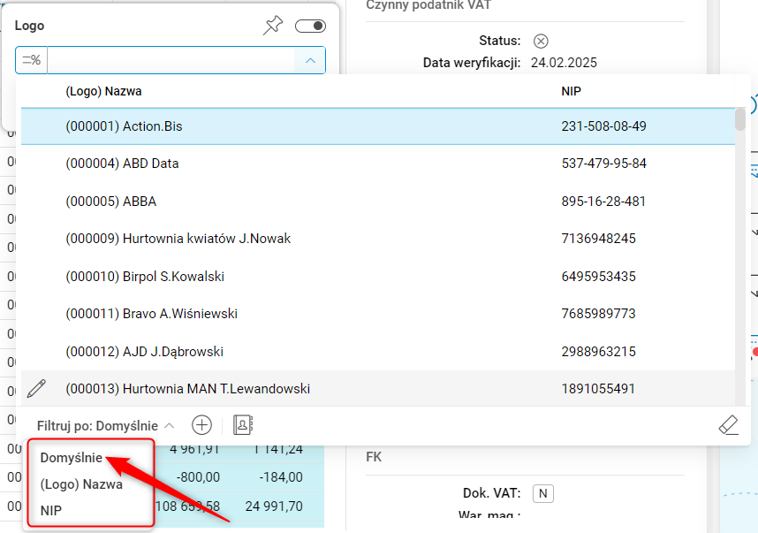Click the Logo search input field
Image resolution: width=758 pixels, height=533 pixels.
pyautogui.click(x=171, y=60)
